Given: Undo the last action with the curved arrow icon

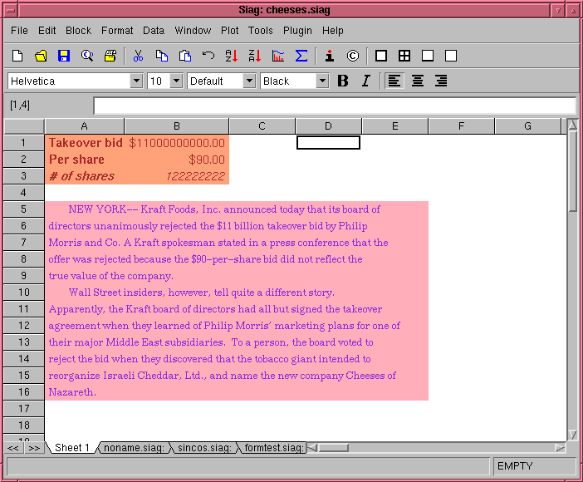Looking at the screenshot, I should tap(208, 56).
